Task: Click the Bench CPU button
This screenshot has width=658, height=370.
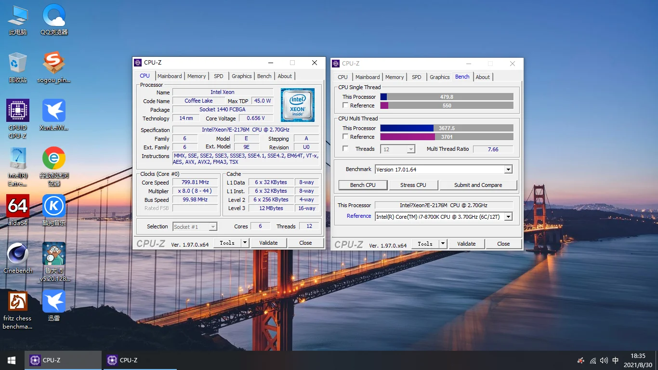Action: click(363, 185)
